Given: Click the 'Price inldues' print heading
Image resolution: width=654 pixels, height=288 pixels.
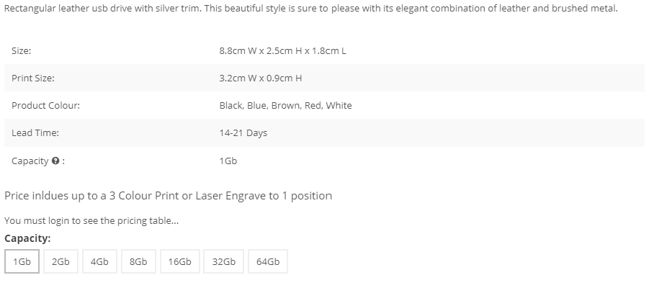Looking at the screenshot, I should pyautogui.click(x=168, y=195).
